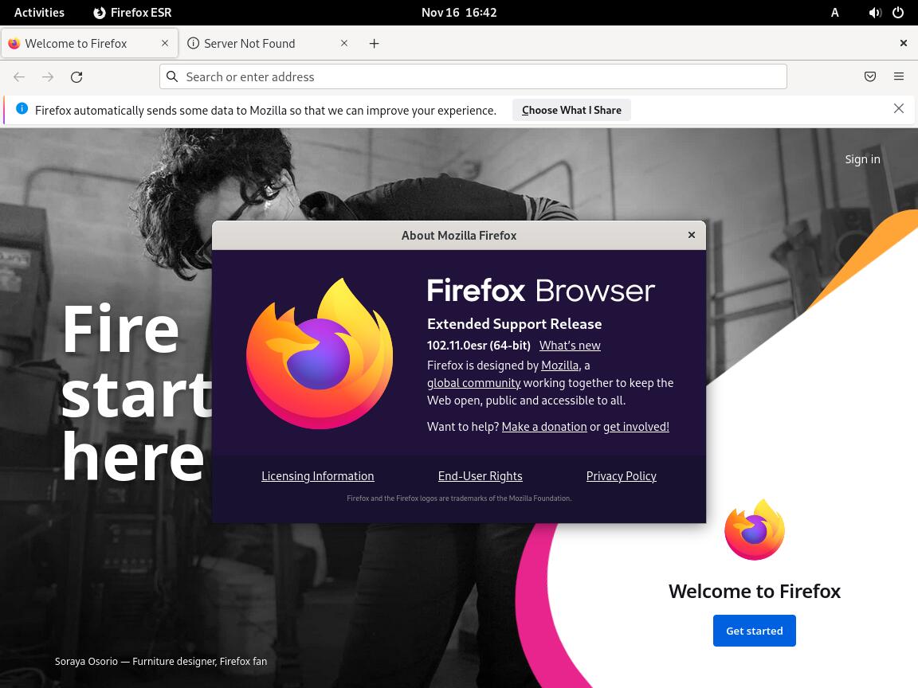This screenshot has width=918, height=688.
Task: Open the clock and calendar showing Nov 16
Action: tap(459, 12)
